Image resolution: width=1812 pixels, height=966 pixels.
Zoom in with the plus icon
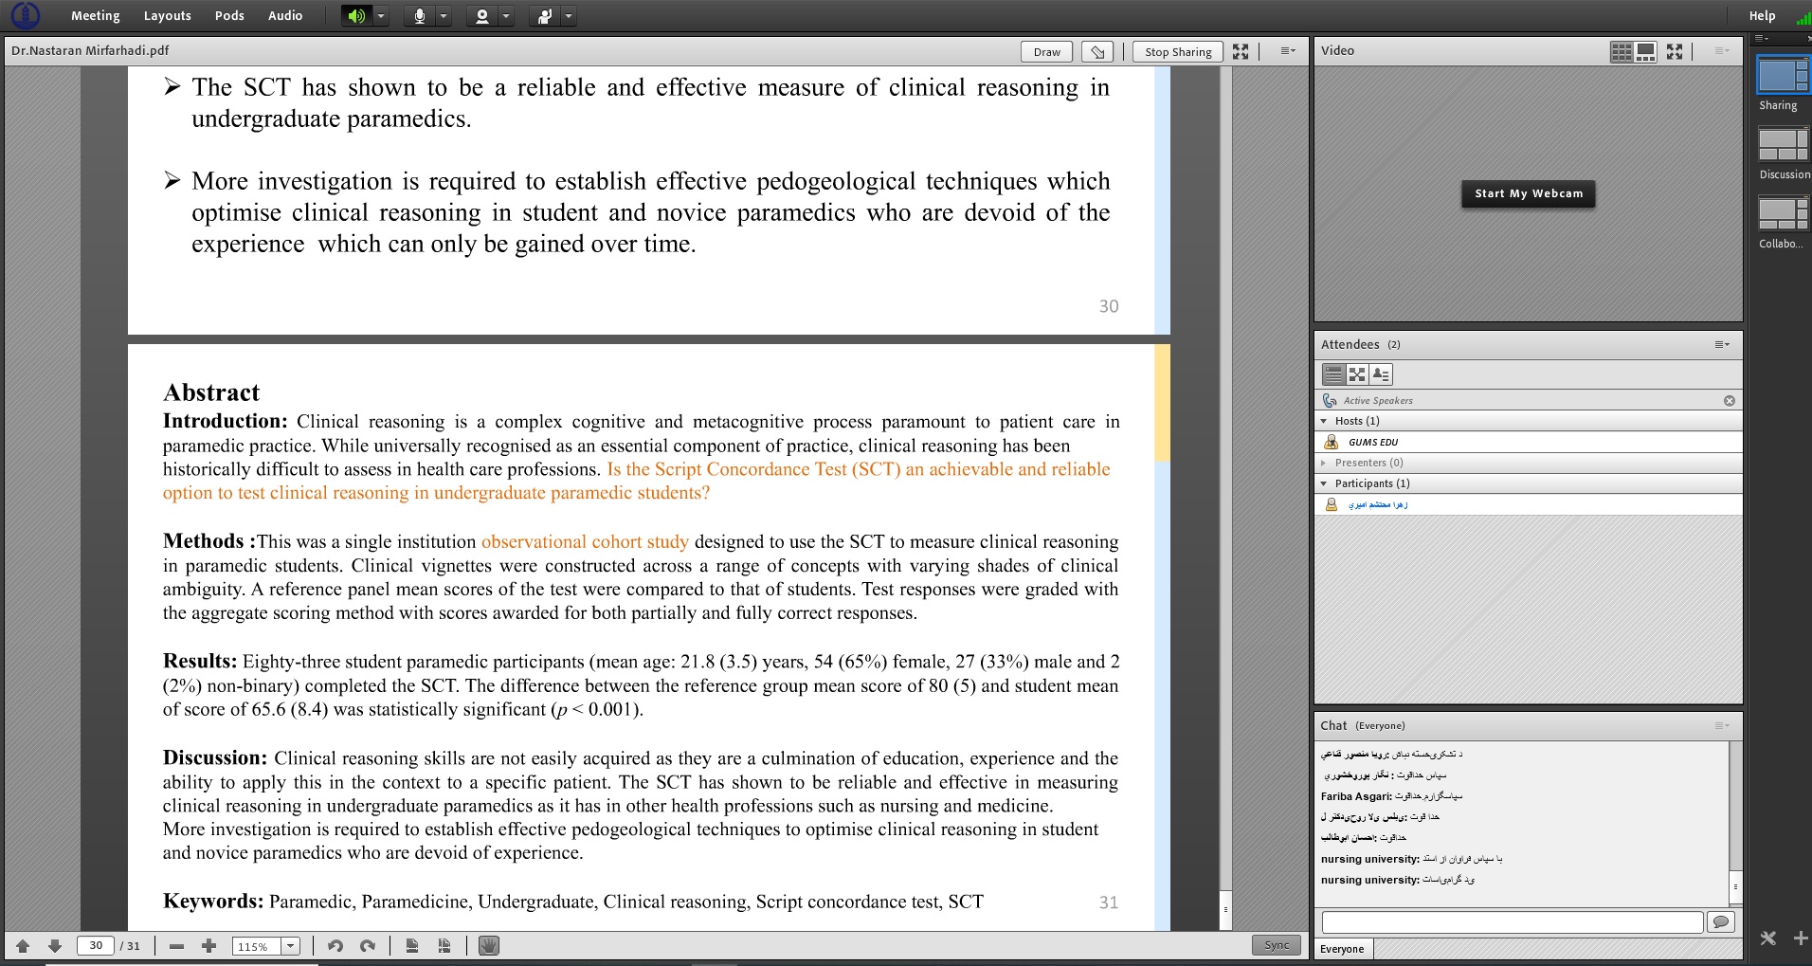(209, 945)
